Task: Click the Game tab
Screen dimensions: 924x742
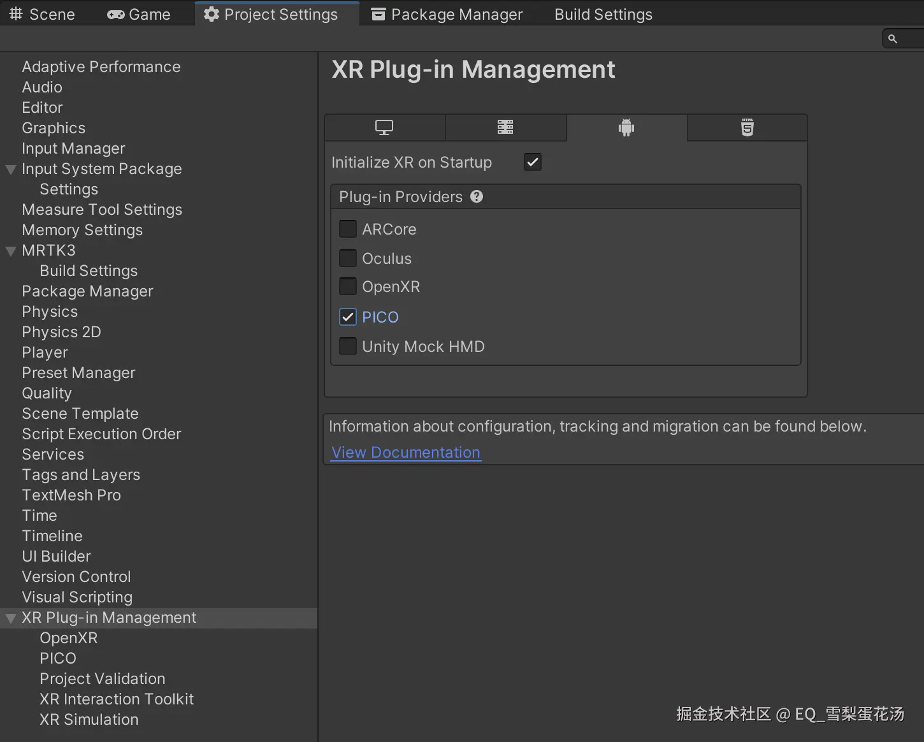Action: tap(139, 14)
